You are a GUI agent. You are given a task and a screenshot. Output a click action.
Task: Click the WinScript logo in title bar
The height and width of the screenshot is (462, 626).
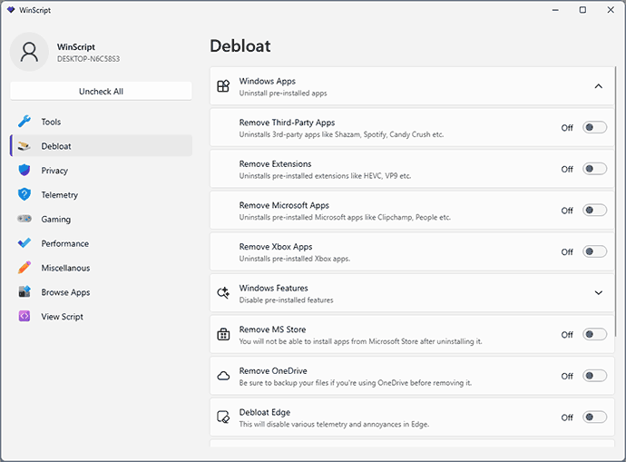coord(11,10)
